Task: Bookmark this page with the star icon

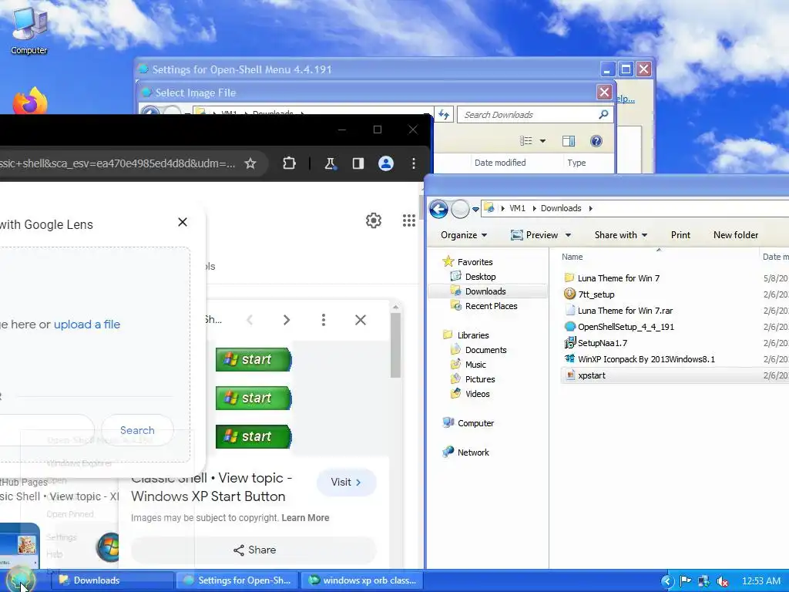Action: [x=250, y=163]
